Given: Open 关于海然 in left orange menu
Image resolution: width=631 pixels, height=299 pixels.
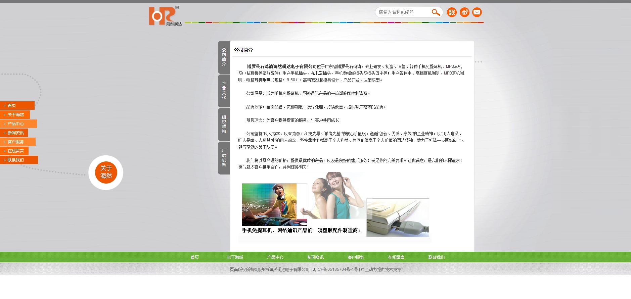Looking at the screenshot, I should 15,114.
